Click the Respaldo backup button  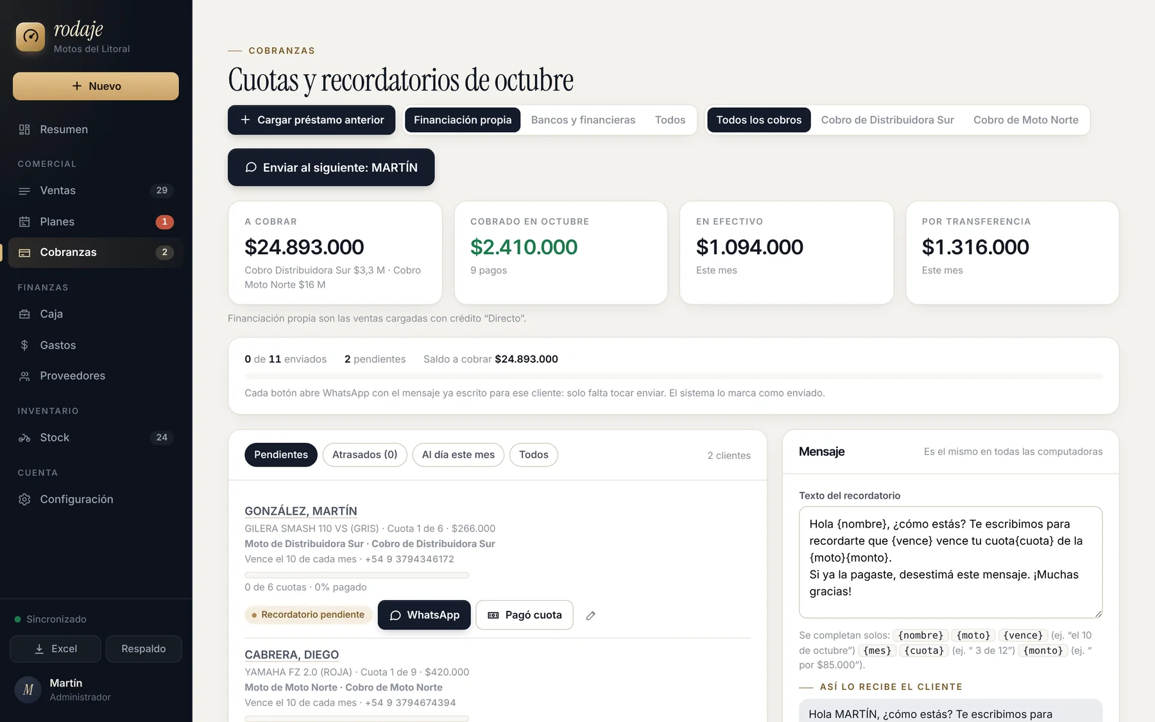(144, 649)
